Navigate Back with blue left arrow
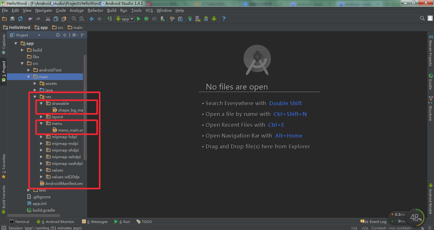This screenshot has width=434, height=230. 92,19
